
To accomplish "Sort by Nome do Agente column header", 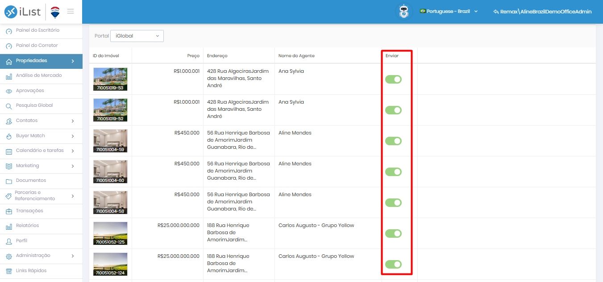I will click(x=296, y=56).
